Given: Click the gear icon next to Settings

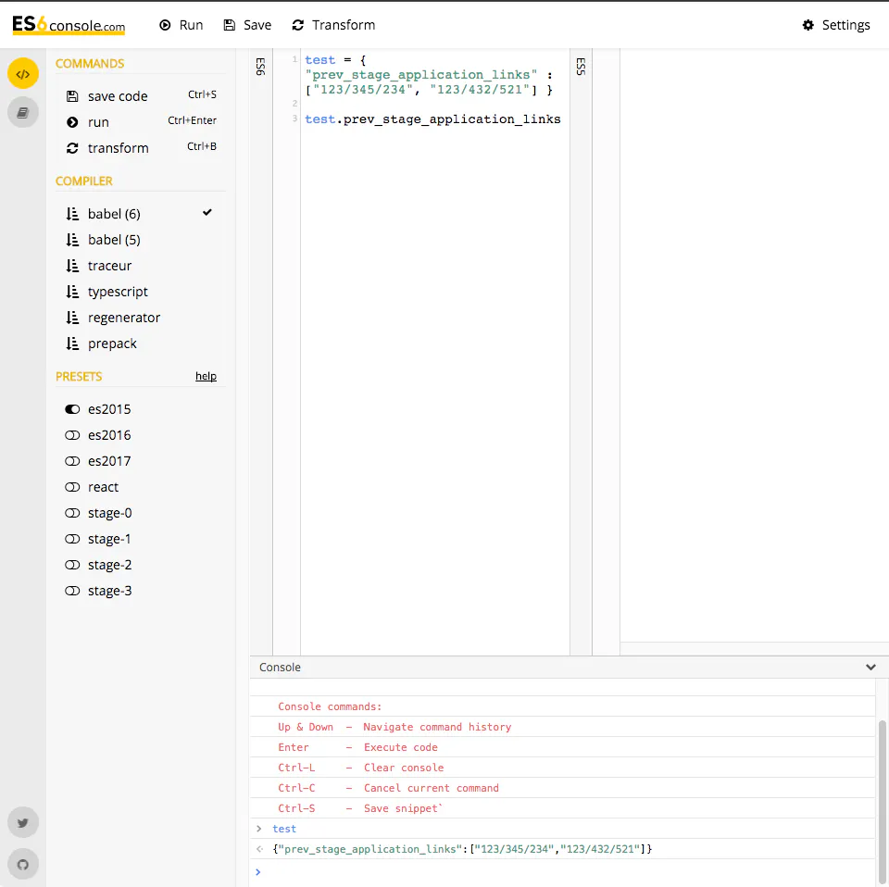Looking at the screenshot, I should tap(808, 25).
